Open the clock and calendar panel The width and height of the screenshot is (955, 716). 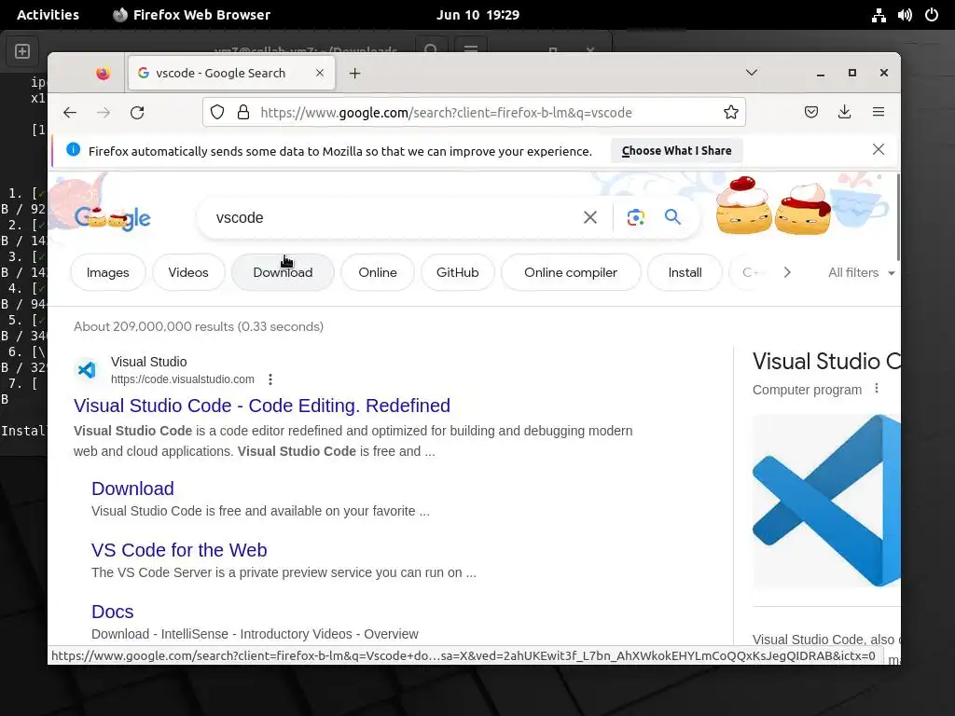point(478,15)
